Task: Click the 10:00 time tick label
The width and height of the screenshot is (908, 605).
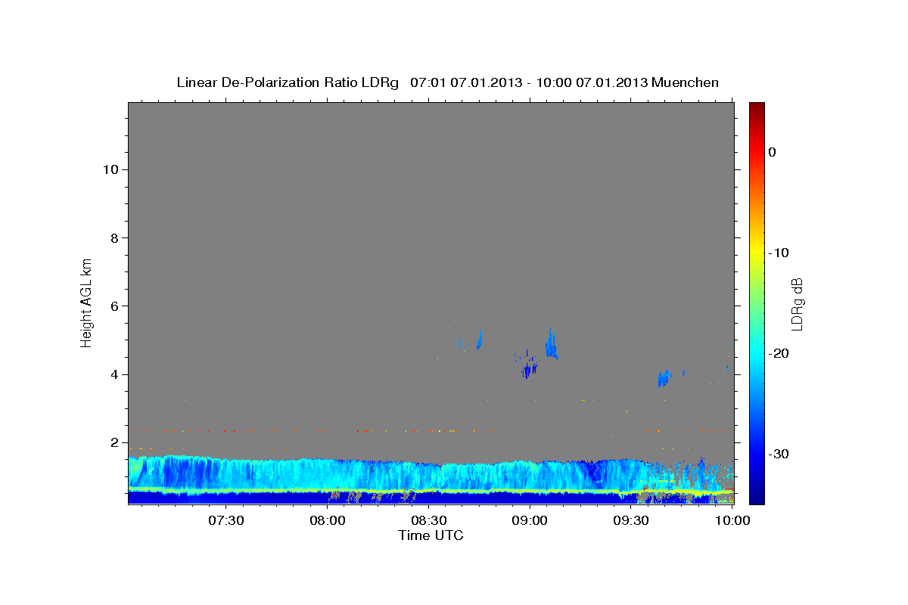Action: point(732,521)
